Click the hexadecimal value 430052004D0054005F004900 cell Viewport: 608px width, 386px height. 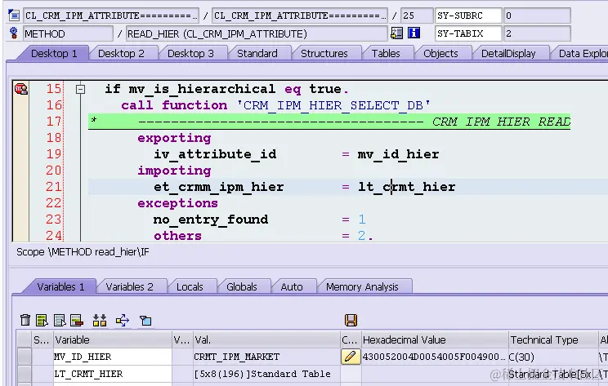[434, 357]
